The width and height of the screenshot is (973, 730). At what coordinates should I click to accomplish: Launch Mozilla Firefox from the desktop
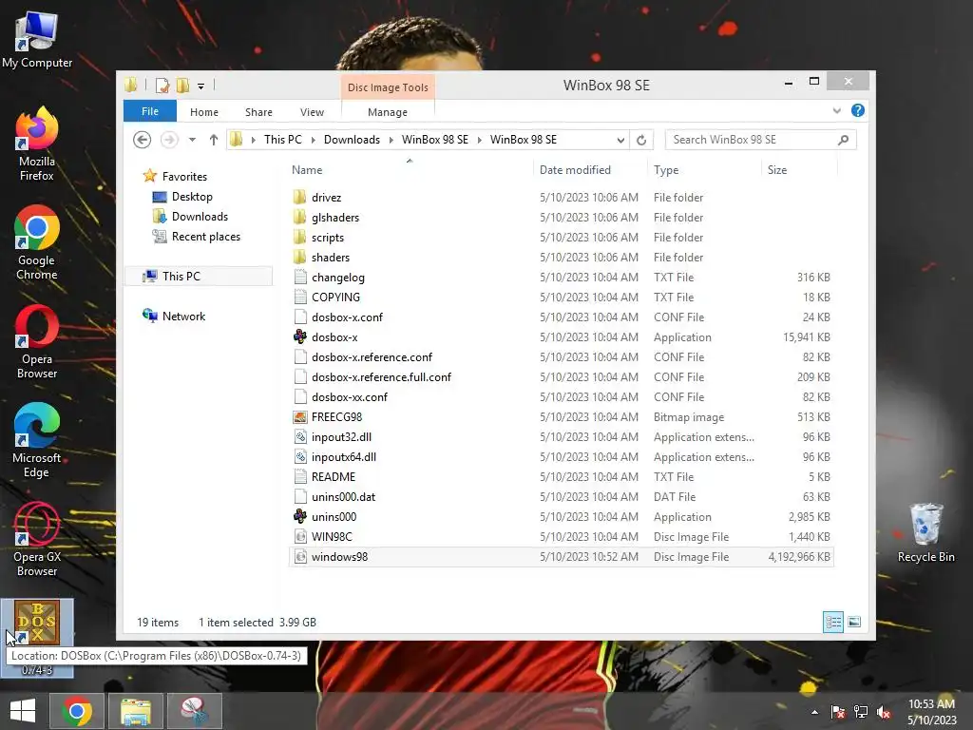[x=37, y=144]
